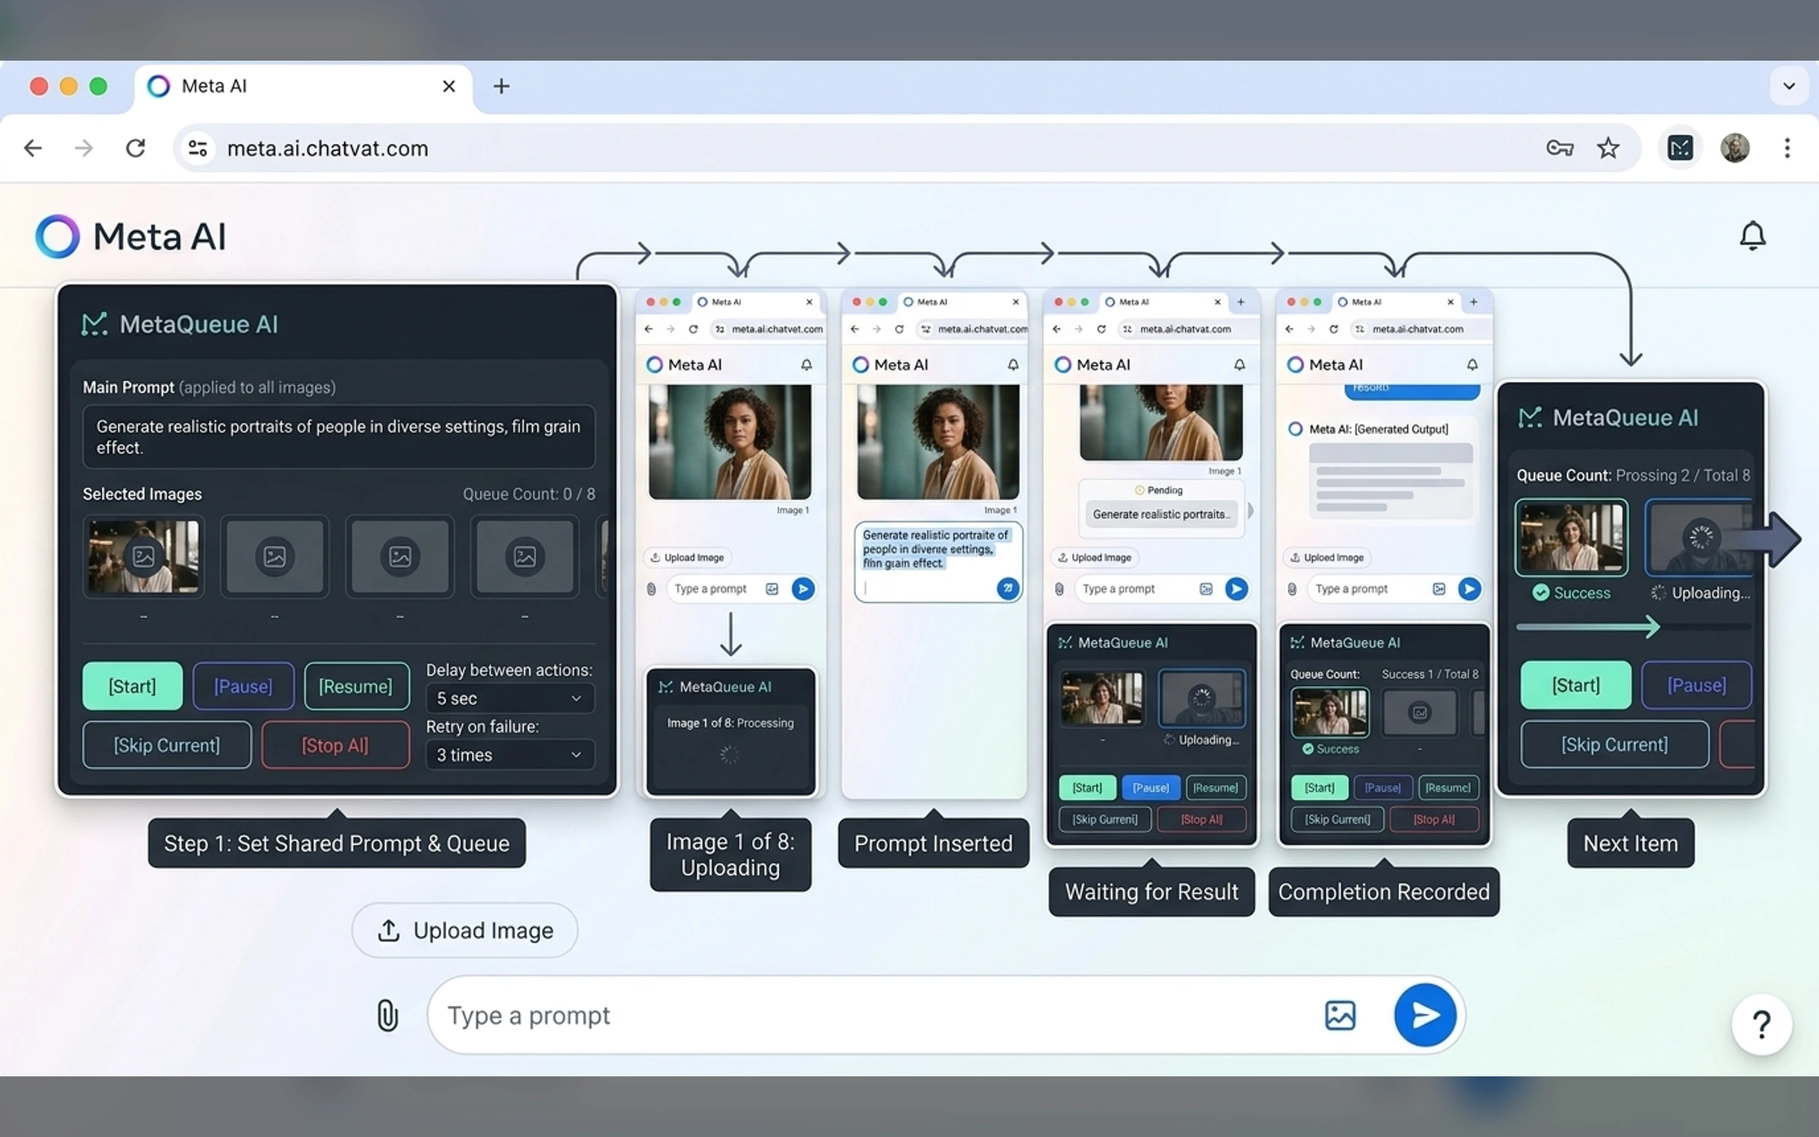Bookmark this page with the star icon
The width and height of the screenshot is (1819, 1137).
pos(1608,148)
